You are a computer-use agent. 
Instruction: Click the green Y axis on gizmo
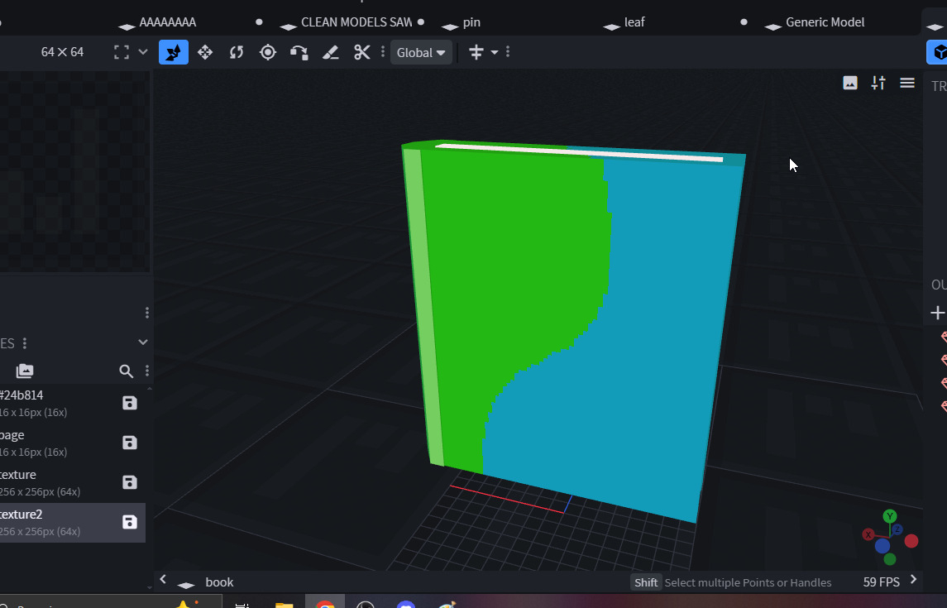coord(890,516)
